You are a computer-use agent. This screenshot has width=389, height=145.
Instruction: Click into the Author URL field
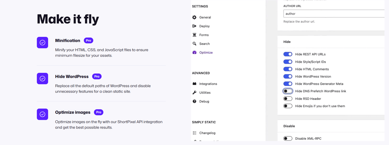[x=334, y=14]
